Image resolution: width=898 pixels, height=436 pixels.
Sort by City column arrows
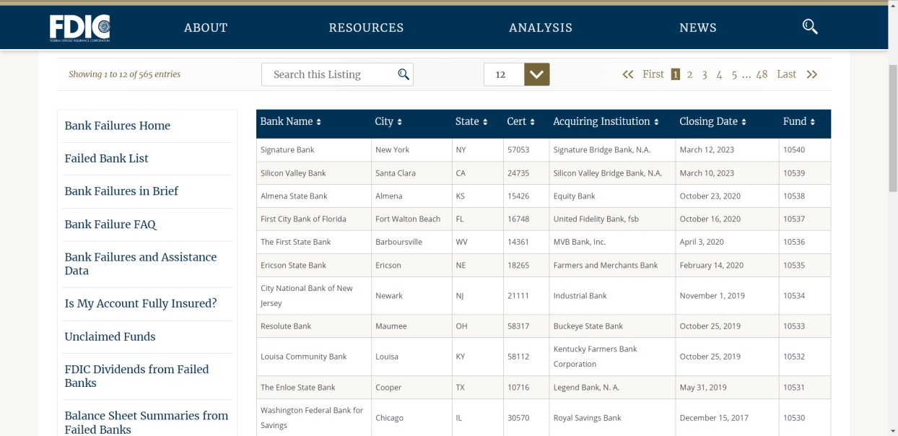tap(399, 122)
